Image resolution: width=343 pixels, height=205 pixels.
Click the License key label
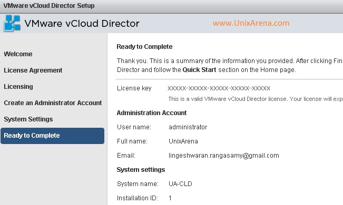point(134,88)
